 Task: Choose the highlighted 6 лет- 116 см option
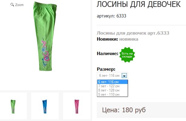pos(113,82)
